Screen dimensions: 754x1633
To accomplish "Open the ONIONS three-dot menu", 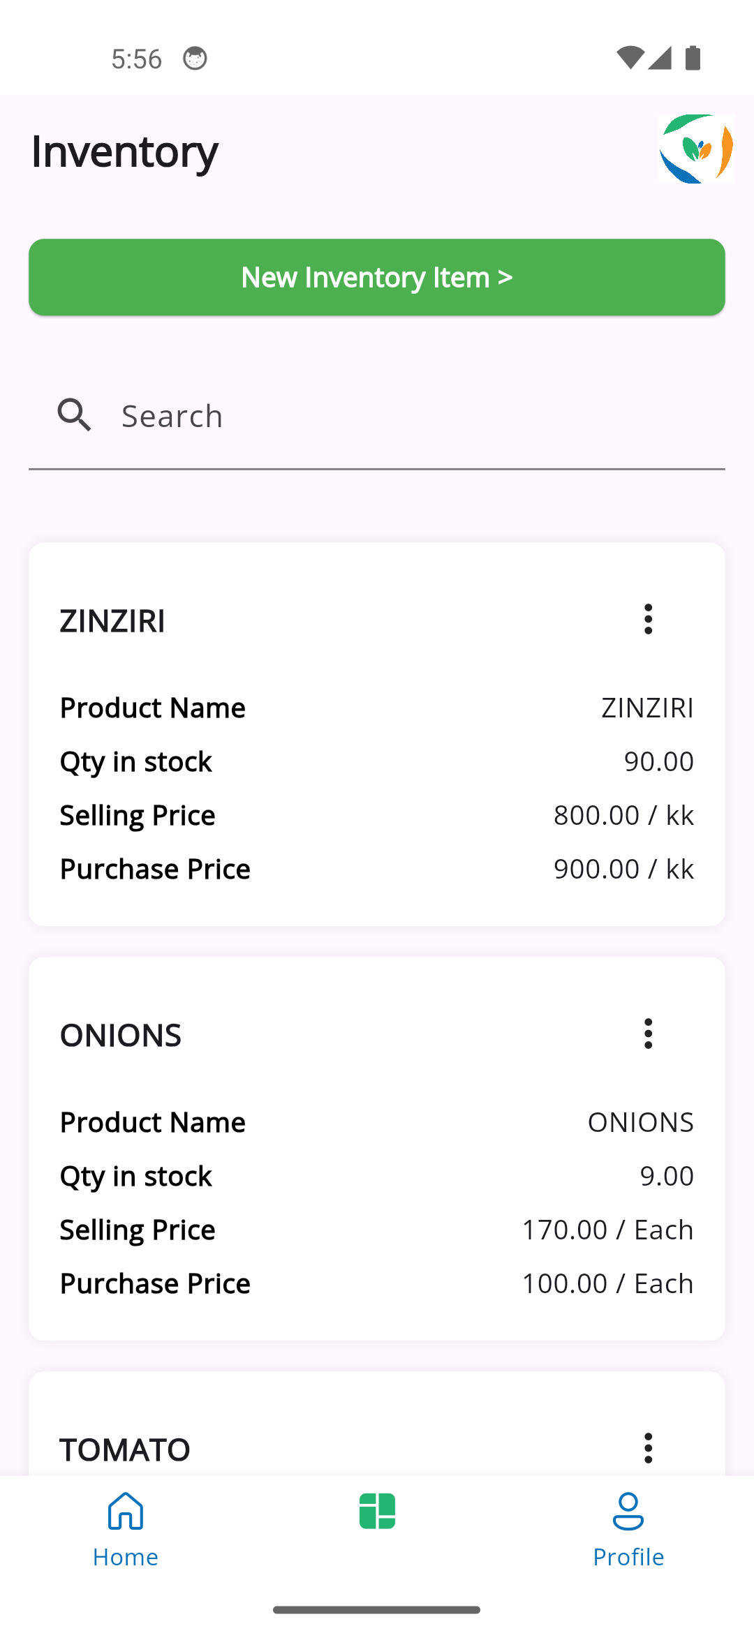I will tap(648, 1034).
